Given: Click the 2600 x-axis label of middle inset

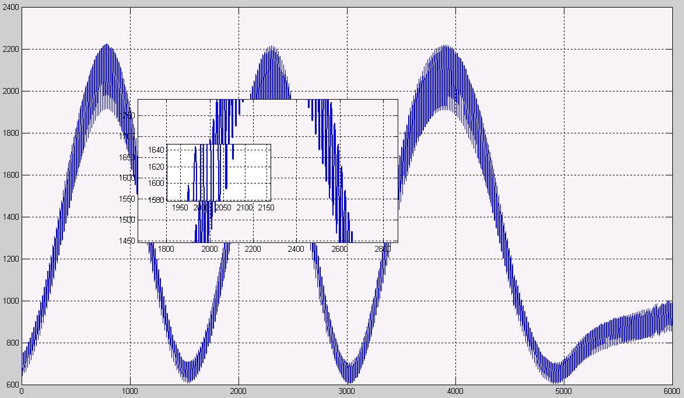Looking at the screenshot, I should point(339,249).
